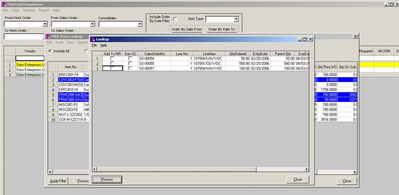Enable Include Order By Date Filter checkbox

point(175,19)
